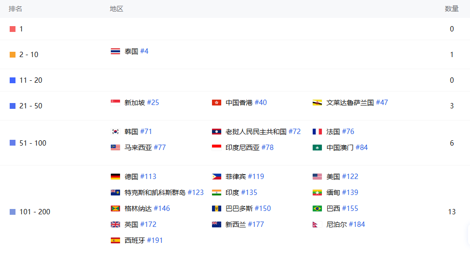The image size is (470, 253).
Task: Click the 101 - 200 rank label
Action: pos(35,212)
